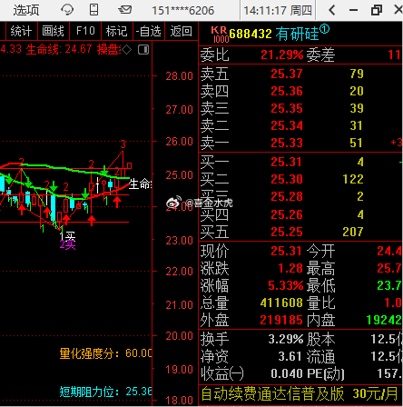The width and height of the screenshot is (403, 407).
Task: Select 买一 price 25.31
Action: 287,162
